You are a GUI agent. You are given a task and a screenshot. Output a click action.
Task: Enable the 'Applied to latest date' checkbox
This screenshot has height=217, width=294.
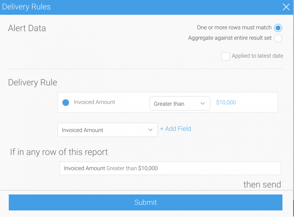tap(225, 56)
